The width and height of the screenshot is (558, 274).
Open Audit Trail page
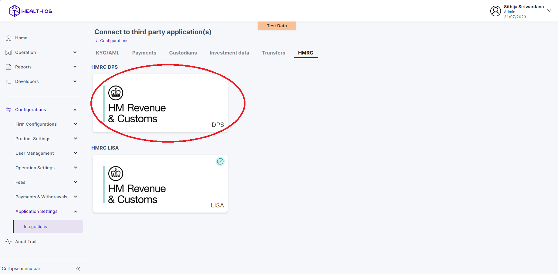pos(26,242)
